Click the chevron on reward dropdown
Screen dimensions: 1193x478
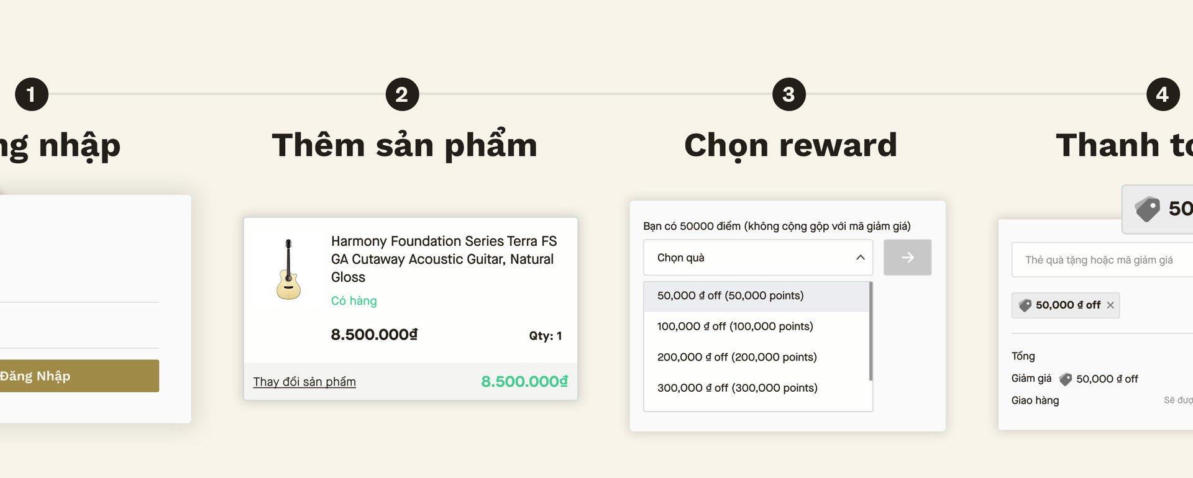(860, 258)
